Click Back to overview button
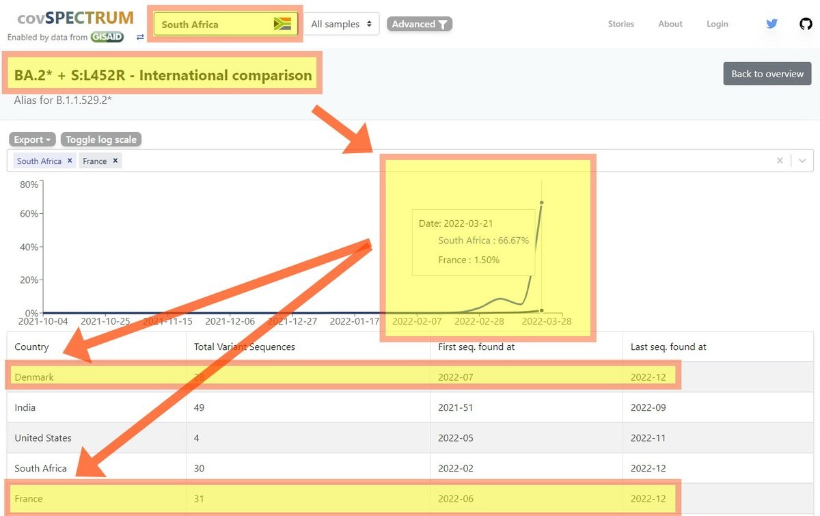 pyautogui.click(x=767, y=74)
